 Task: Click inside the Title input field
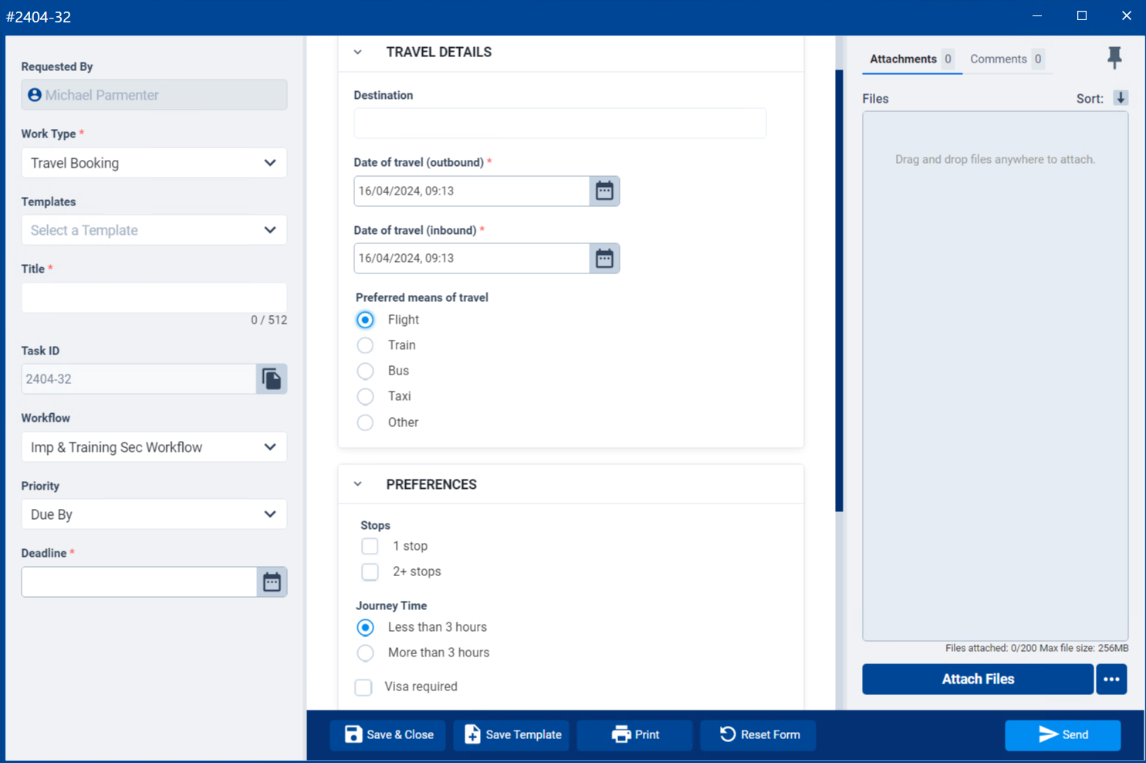(x=154, y=297)
